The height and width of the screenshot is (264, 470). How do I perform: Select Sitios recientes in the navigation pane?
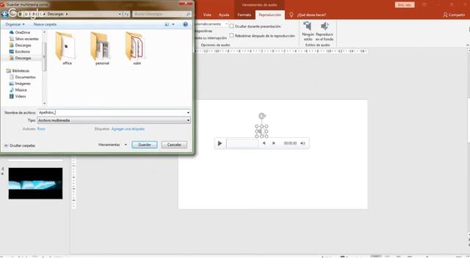point(24,39)
